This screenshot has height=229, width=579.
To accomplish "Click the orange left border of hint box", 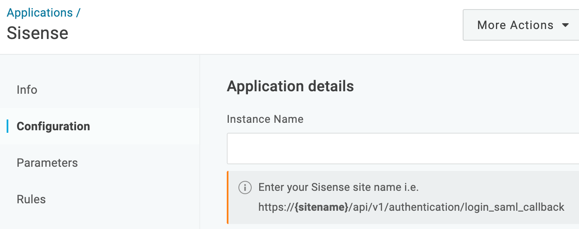I will pyautogui.click(x=228, y=197).
